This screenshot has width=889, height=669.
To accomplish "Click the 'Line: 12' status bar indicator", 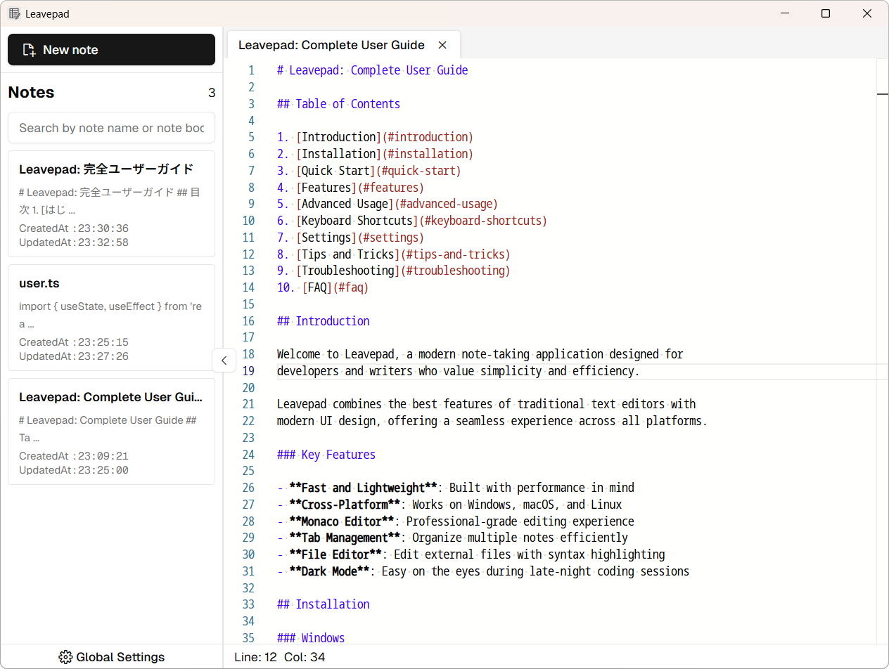I will (256, 657).
